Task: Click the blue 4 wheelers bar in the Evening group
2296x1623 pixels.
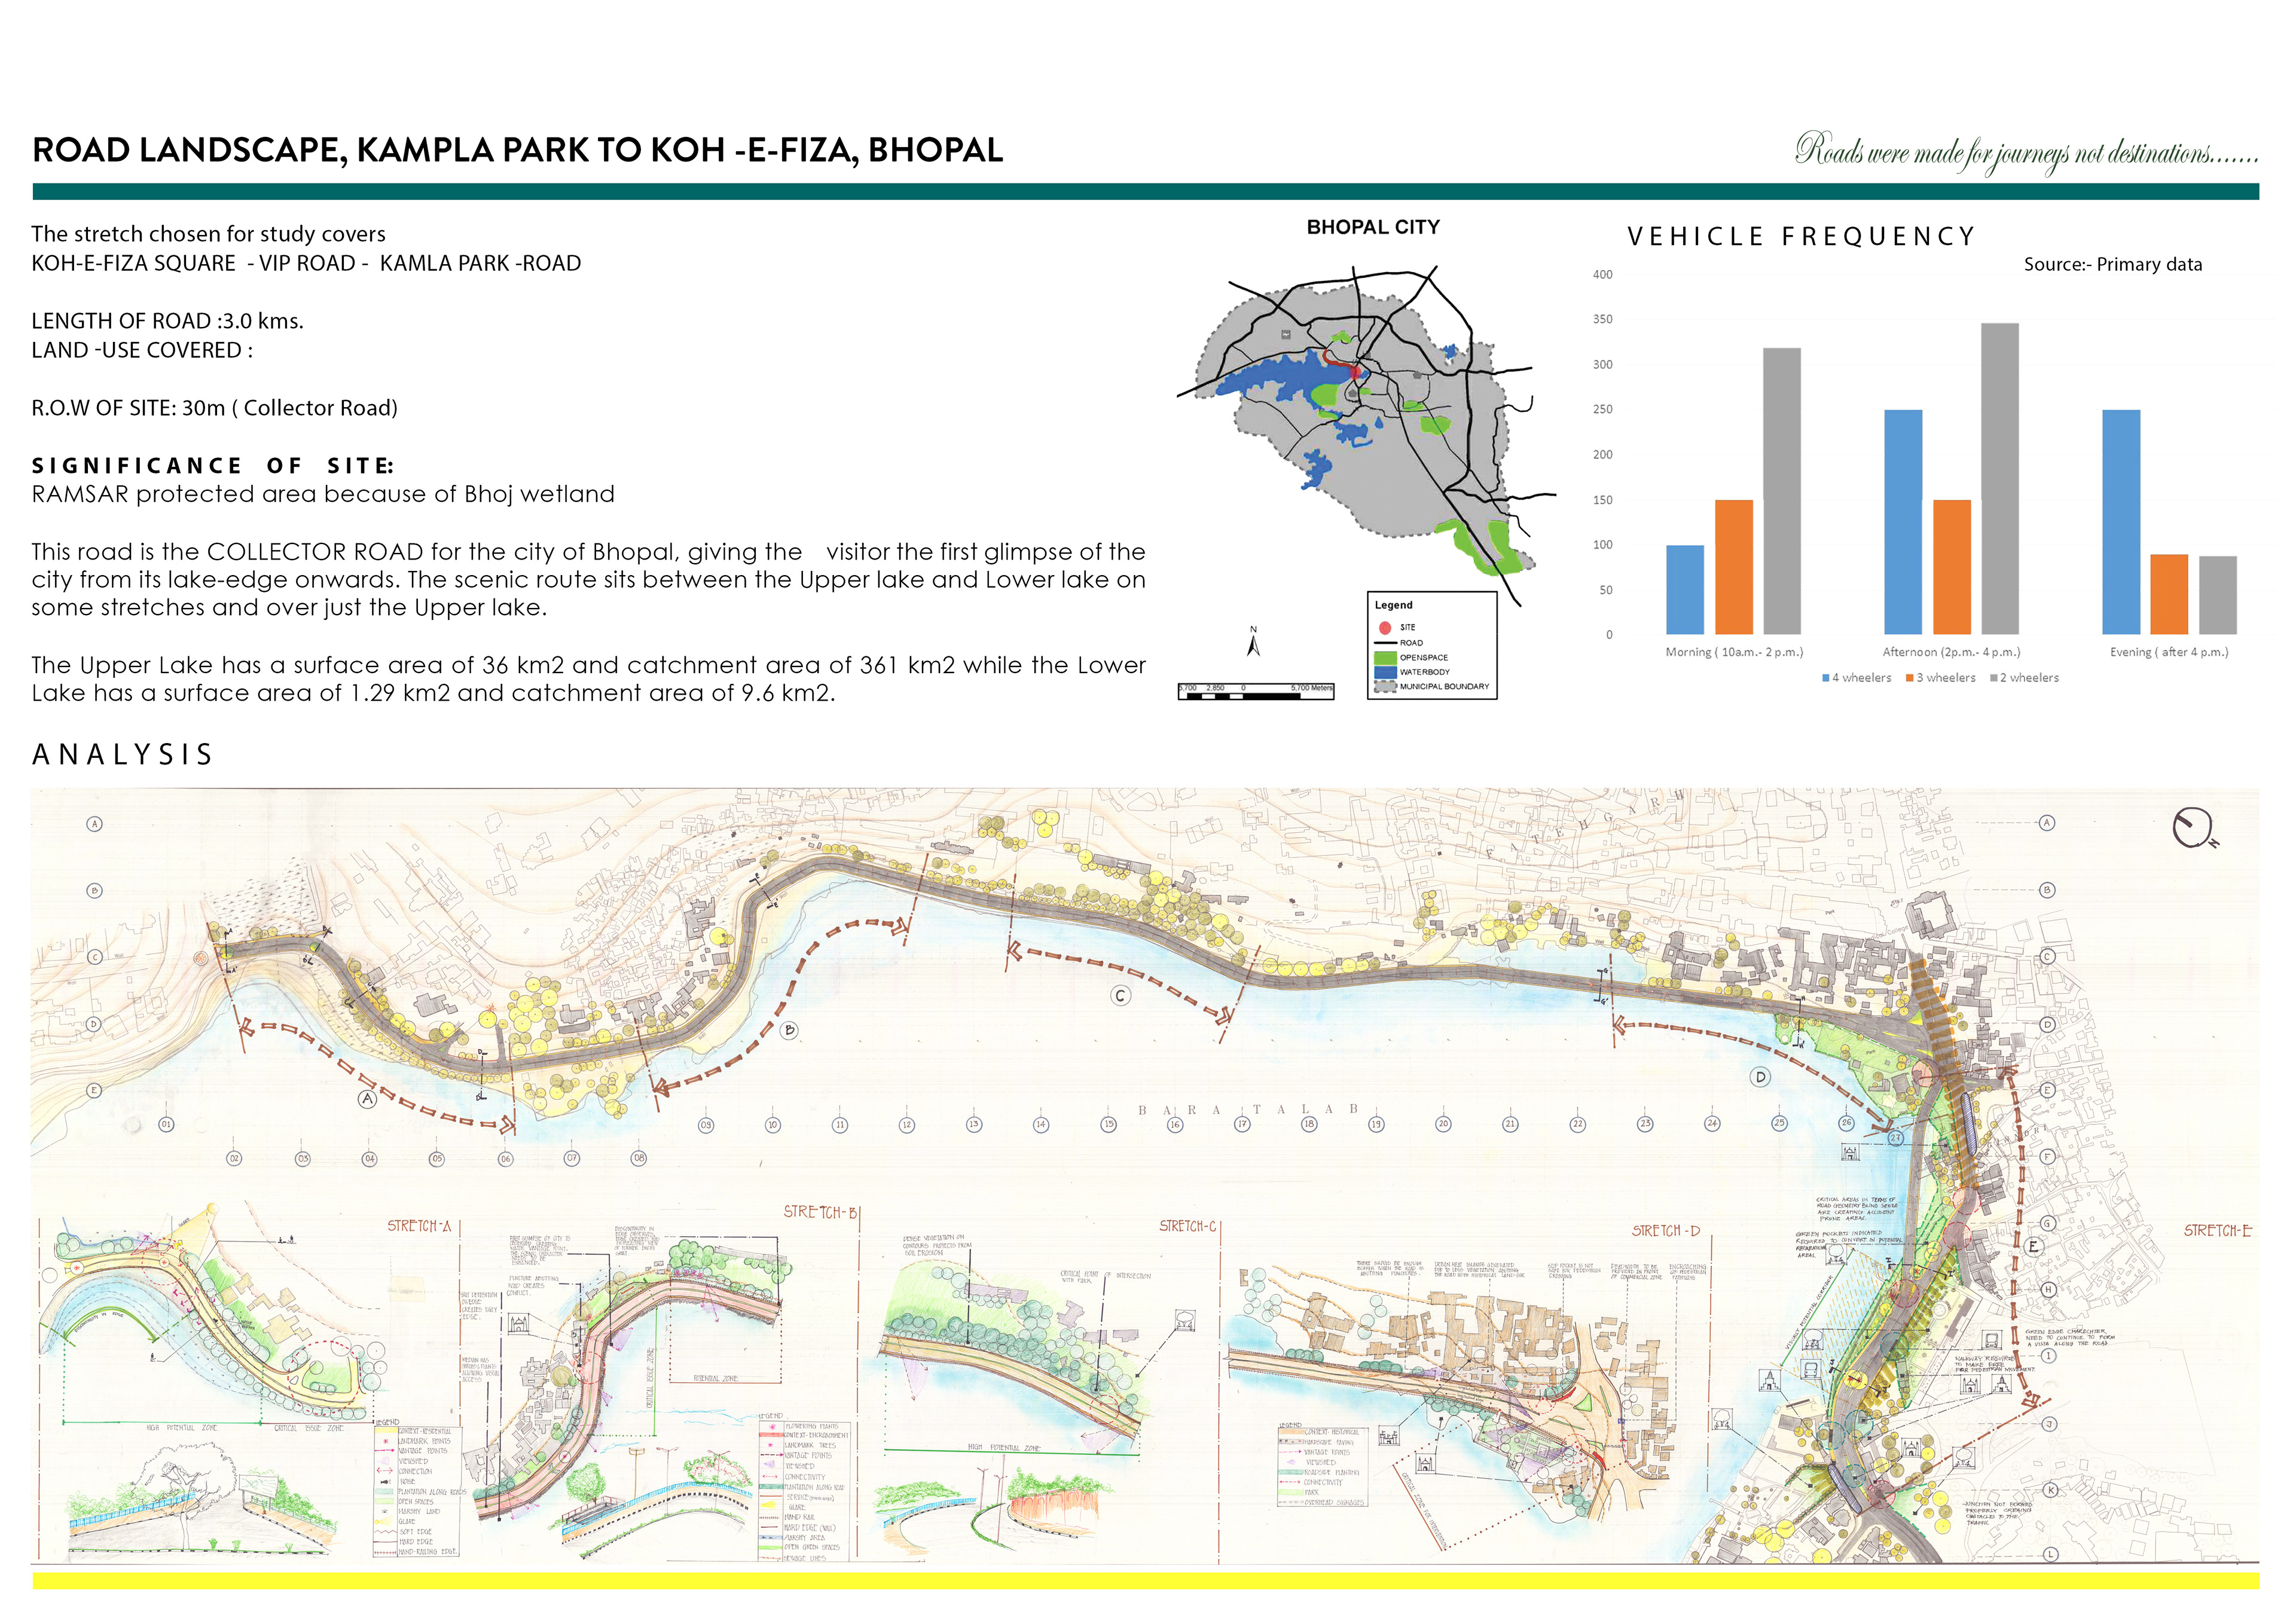Action: [2121, 522]
